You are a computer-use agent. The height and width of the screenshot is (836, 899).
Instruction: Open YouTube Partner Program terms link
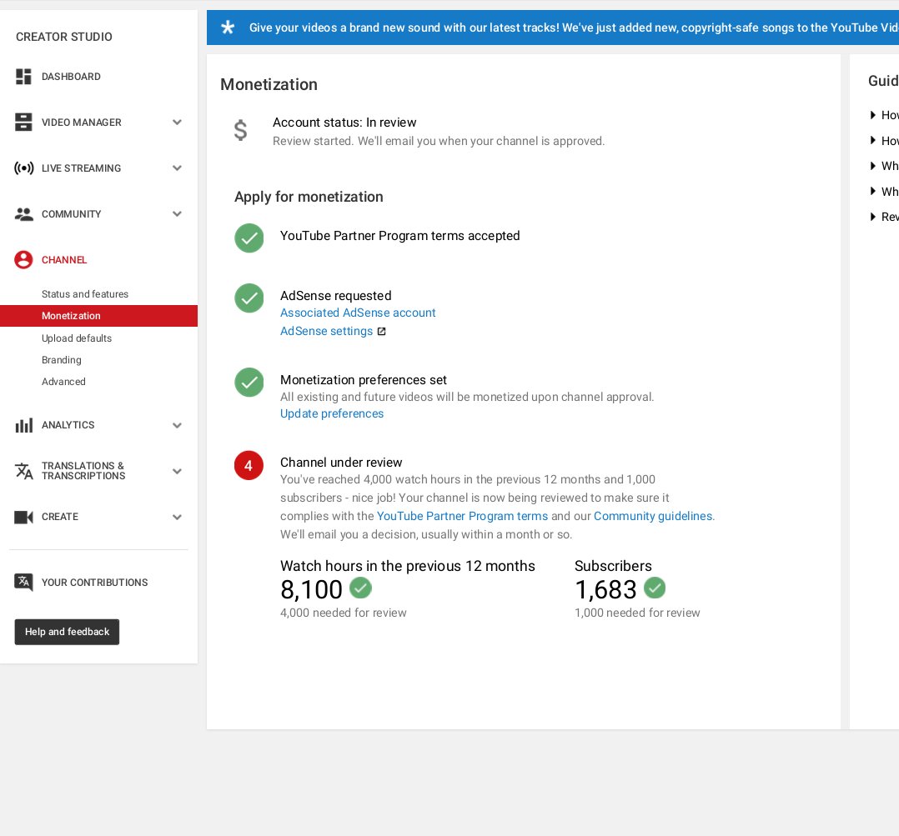462,516
